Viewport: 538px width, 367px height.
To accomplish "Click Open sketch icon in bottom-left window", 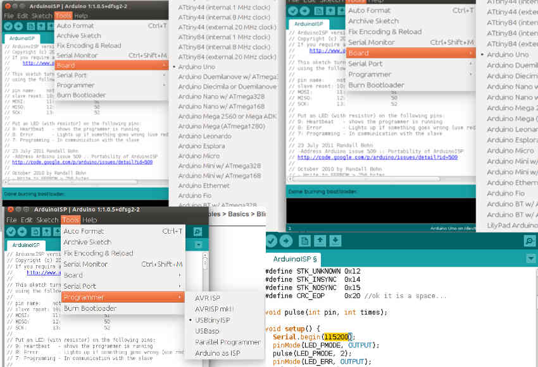I will pyautogui.click(x=46, y=232).
